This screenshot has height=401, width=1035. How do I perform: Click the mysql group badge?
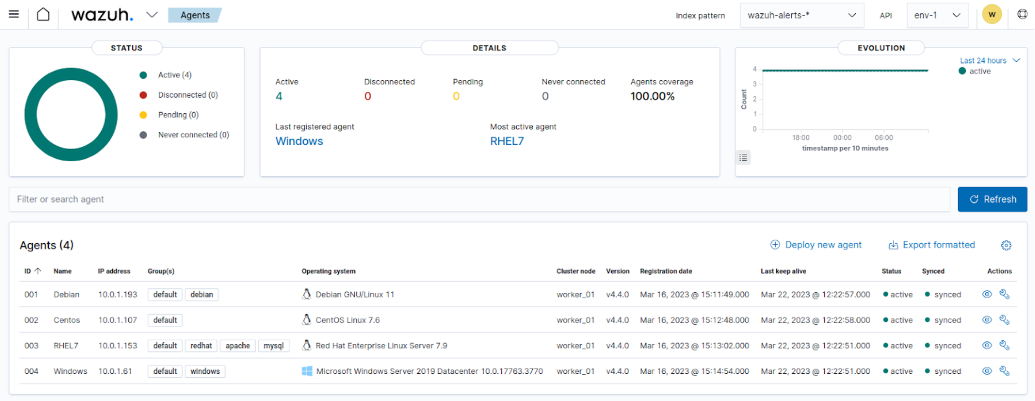pyautogui.click(x=273, y=346)
